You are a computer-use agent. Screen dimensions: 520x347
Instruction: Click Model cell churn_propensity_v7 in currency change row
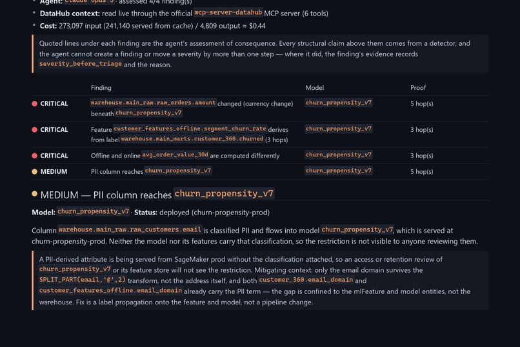[x=339, y=103]
